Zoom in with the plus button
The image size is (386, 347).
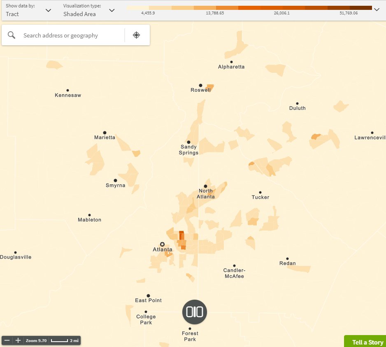click(x=18, y=340)
